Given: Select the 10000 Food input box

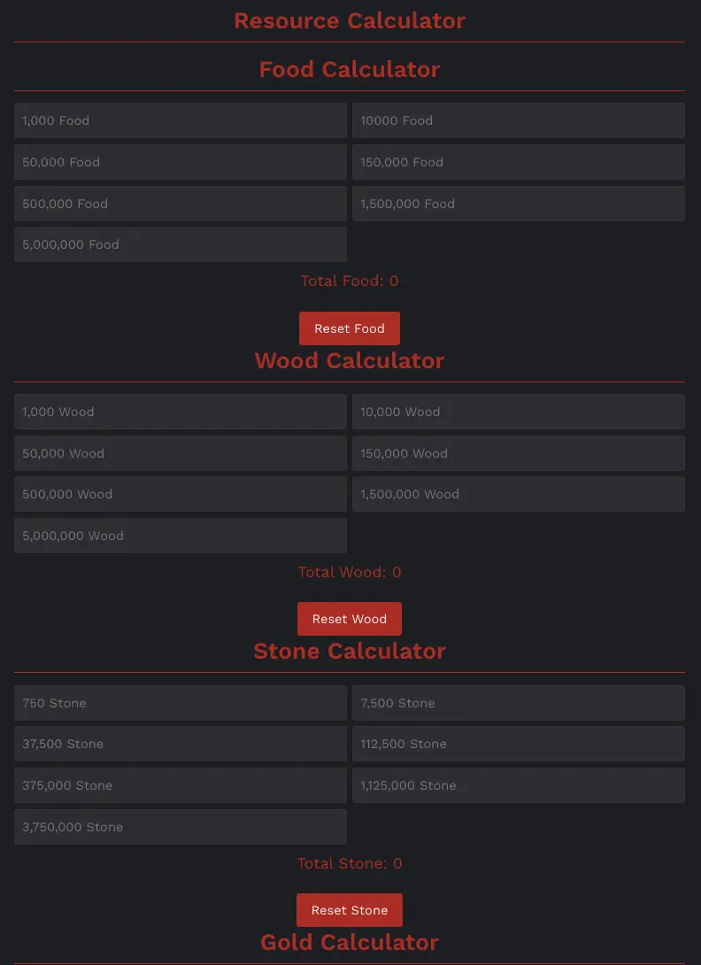Looking at the screenshot, I should [518, 120].
